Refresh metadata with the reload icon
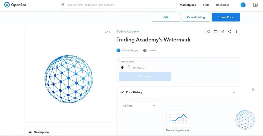The height and width of the screenshot is (136, 263). pyautogui.click(x=209, y=31)
